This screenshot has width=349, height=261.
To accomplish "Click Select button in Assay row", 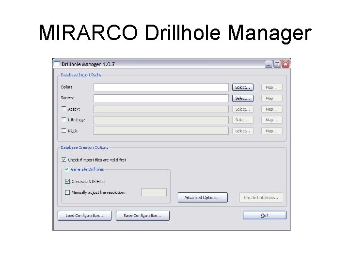I will (x=243, y=109).
